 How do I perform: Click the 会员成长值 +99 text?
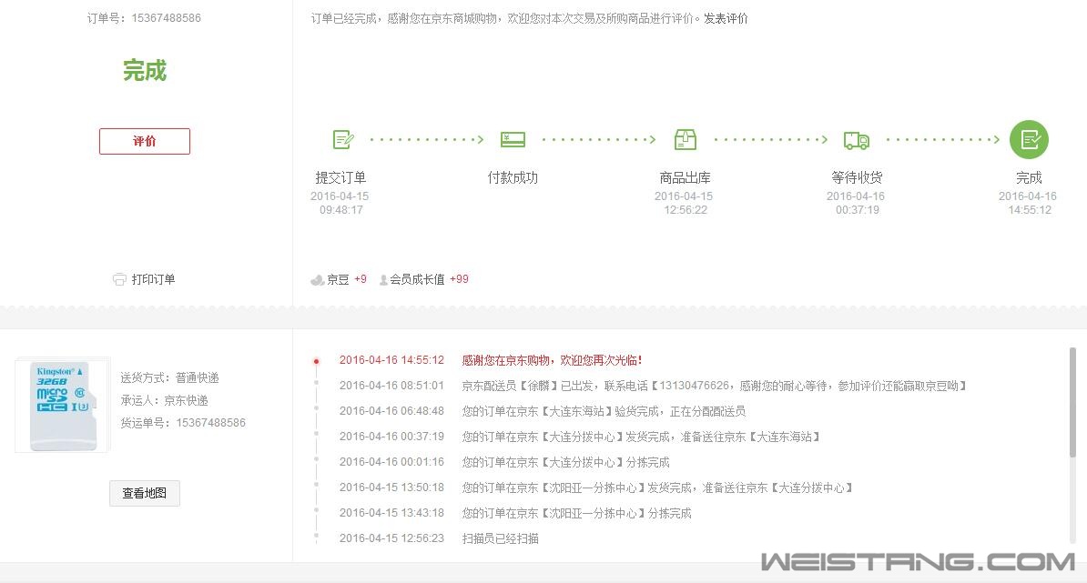click(429, 279)
